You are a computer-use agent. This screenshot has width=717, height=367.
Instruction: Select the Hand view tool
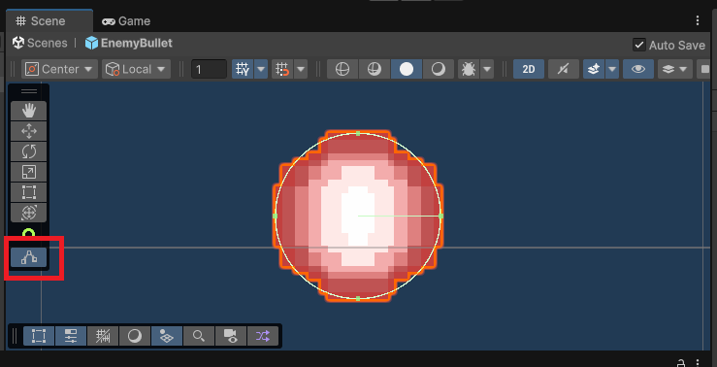29,112
